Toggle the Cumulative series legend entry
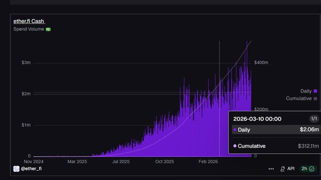321x180 pixels. click(x=301, y=98)
